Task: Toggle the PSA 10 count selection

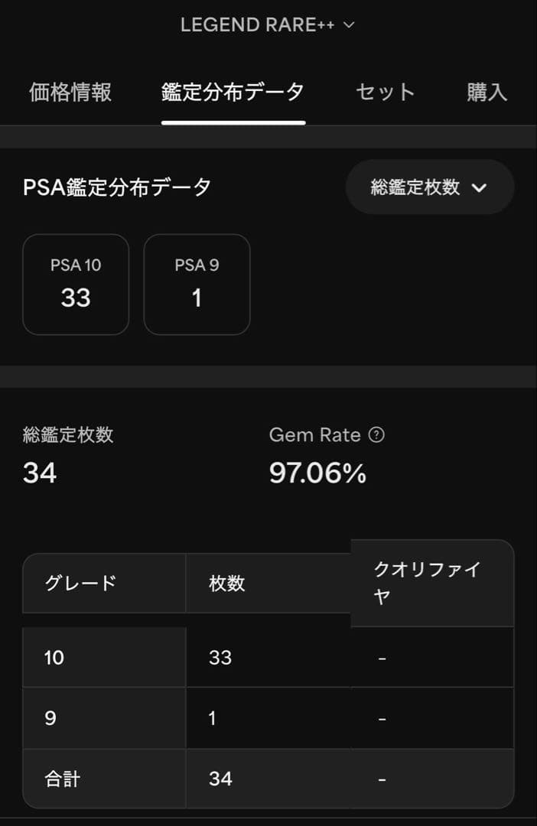Action: (75, 298)
